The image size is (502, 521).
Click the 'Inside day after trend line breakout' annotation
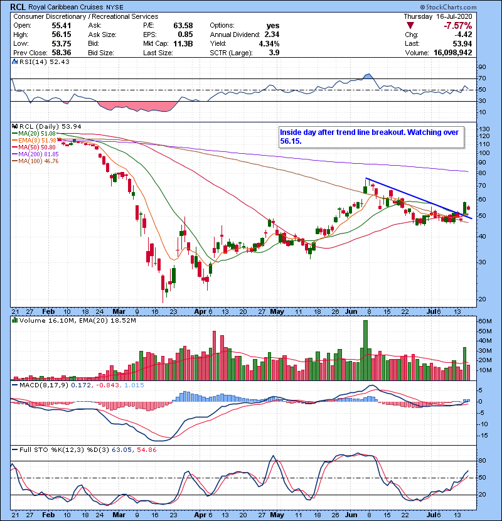point(371,137)
